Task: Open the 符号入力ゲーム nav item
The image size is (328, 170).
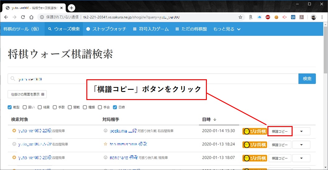Action: coord(151,29)
